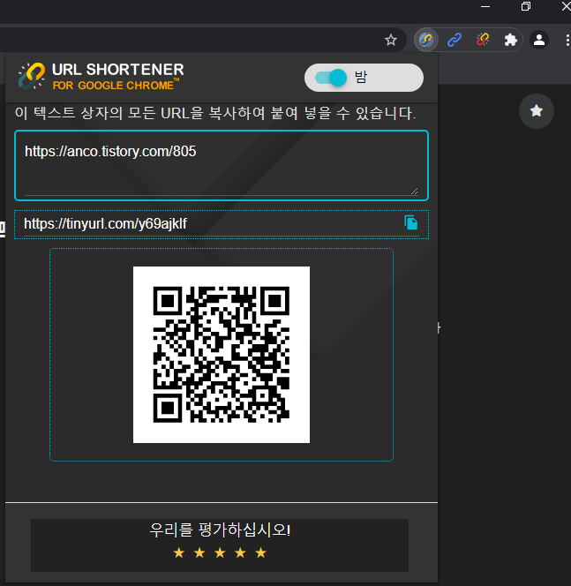Screen dimensions: 571x586
Task: Click the red and yellow link extension icon
Action: point(483,40)
